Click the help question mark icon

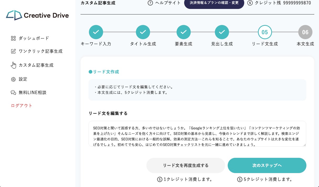click(x=150, y=3)
